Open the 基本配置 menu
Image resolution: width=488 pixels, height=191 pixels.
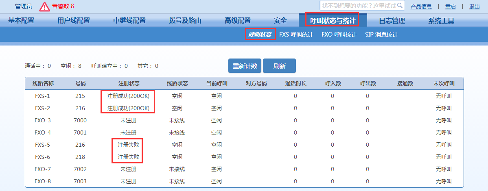coord(21,21)
